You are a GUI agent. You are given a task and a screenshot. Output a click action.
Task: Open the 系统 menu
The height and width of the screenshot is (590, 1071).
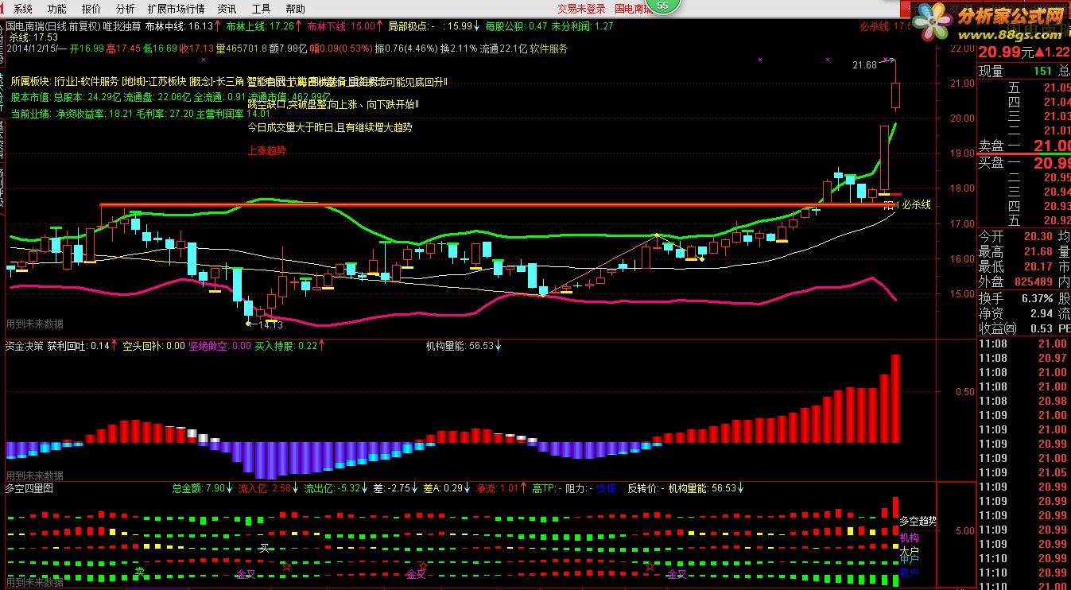(x=23, y=9)
